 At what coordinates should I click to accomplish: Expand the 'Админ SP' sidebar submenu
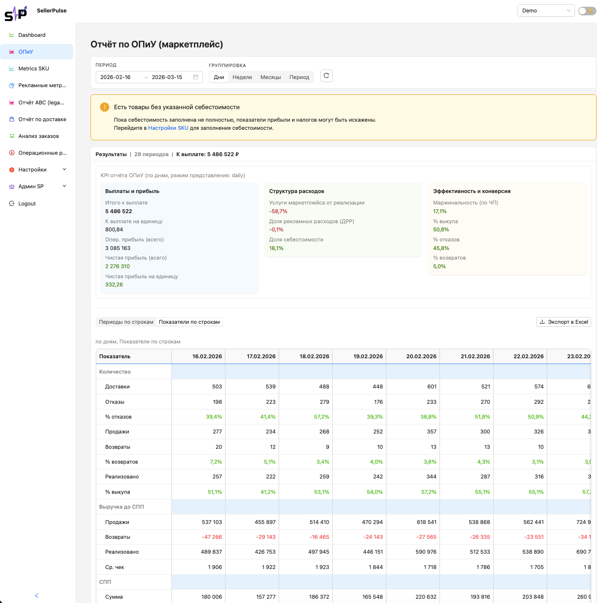point(64,186)
